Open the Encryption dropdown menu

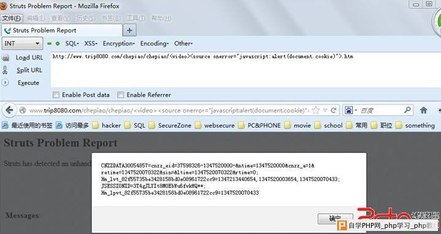119,44
